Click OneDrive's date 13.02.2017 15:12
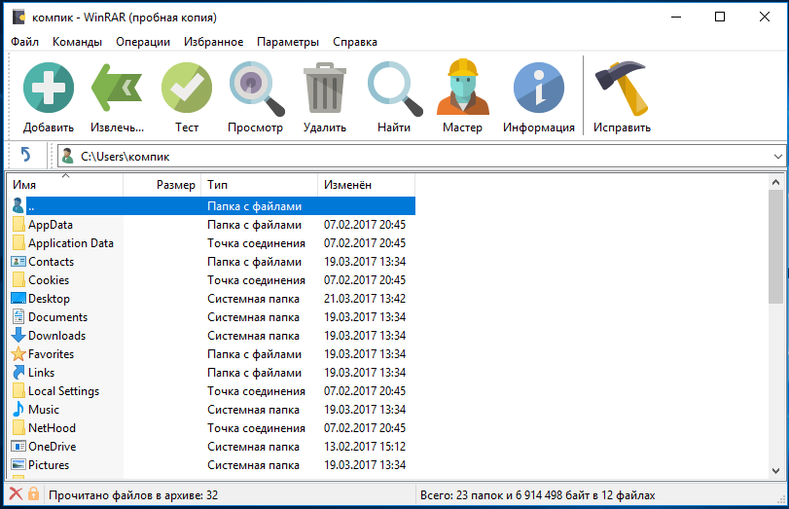Image resolution: width=789 pixels, height=509 pixels. click(x=364, y=447)
